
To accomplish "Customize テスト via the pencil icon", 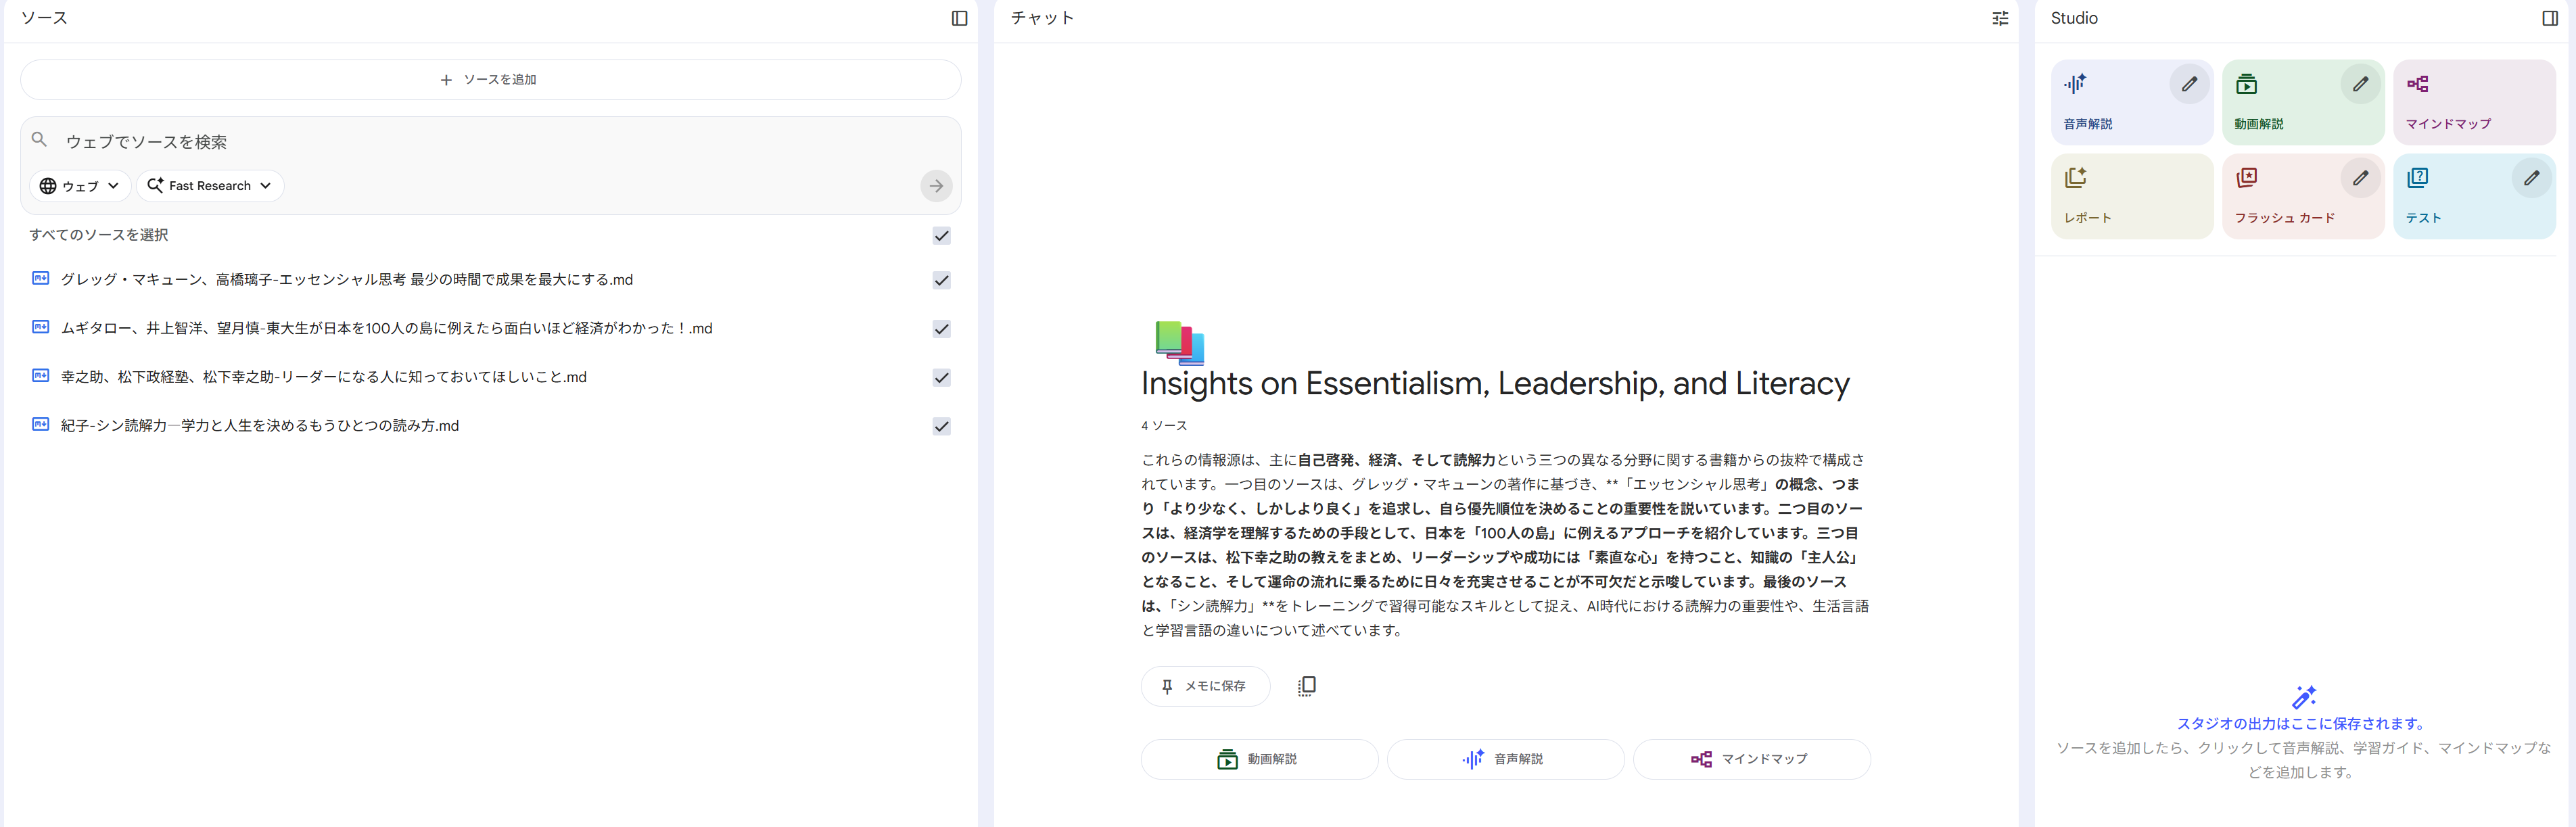I will pos(2530,178).
